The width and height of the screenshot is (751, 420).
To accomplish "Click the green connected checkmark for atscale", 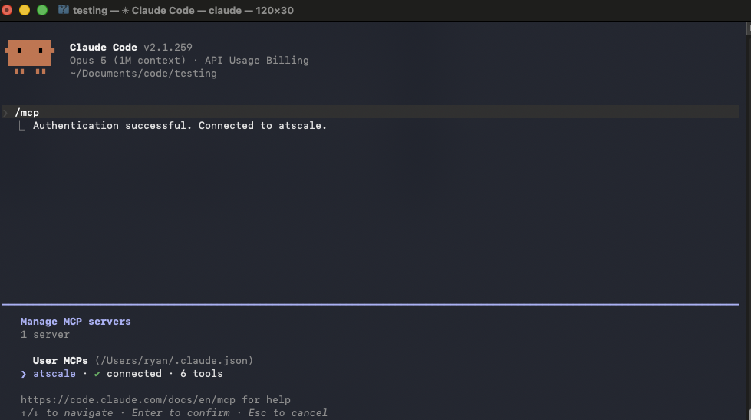I will pos(97,374).
